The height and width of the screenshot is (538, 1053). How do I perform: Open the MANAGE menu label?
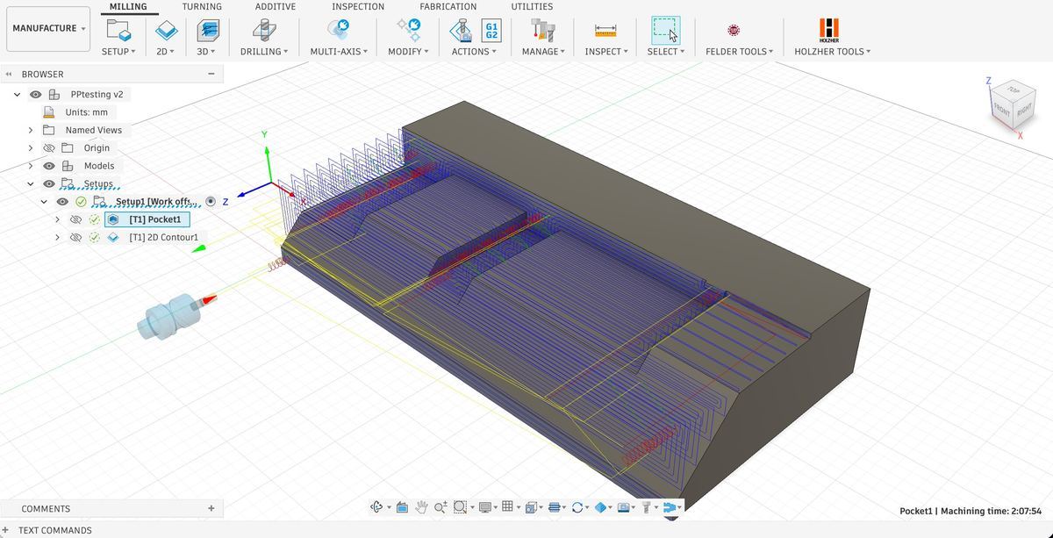point(544,52)
